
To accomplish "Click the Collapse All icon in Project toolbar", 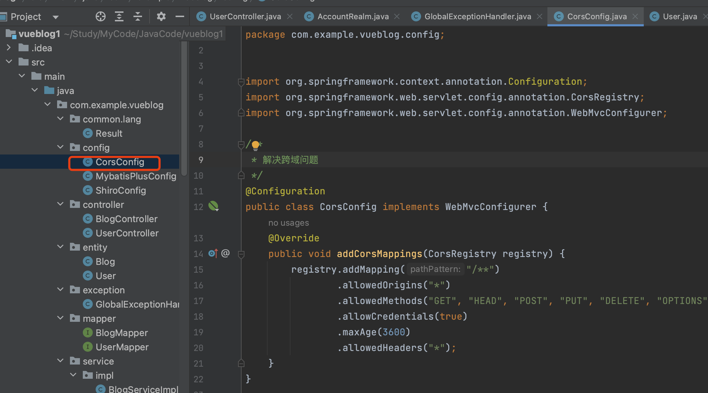I will pyautogui.click(x=138, y=16).
